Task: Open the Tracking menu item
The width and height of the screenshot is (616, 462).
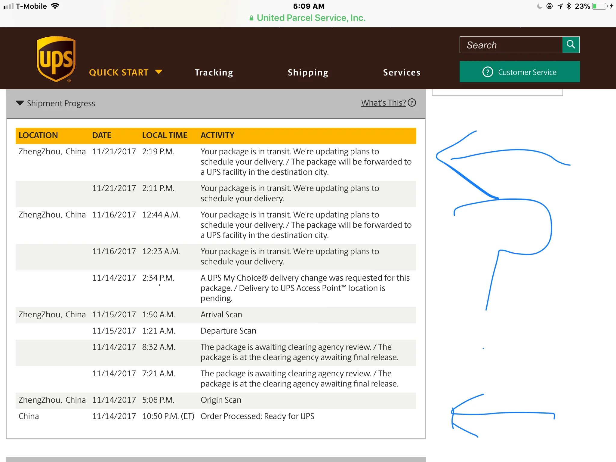Action: click(x=214, y=72)
